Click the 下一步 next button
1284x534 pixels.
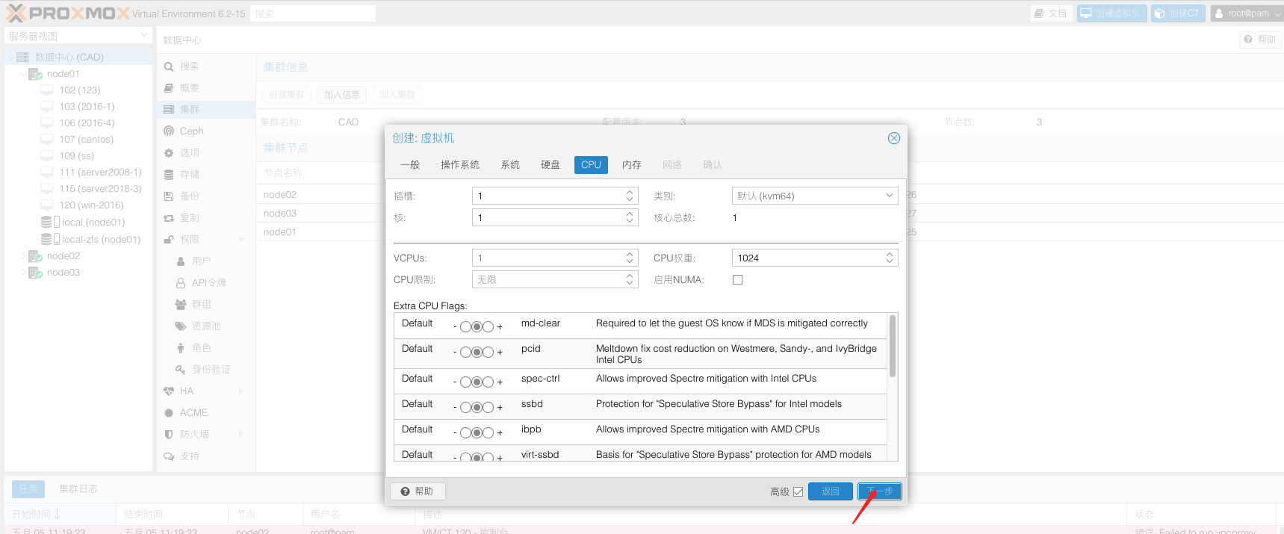[x=880, y=491]
